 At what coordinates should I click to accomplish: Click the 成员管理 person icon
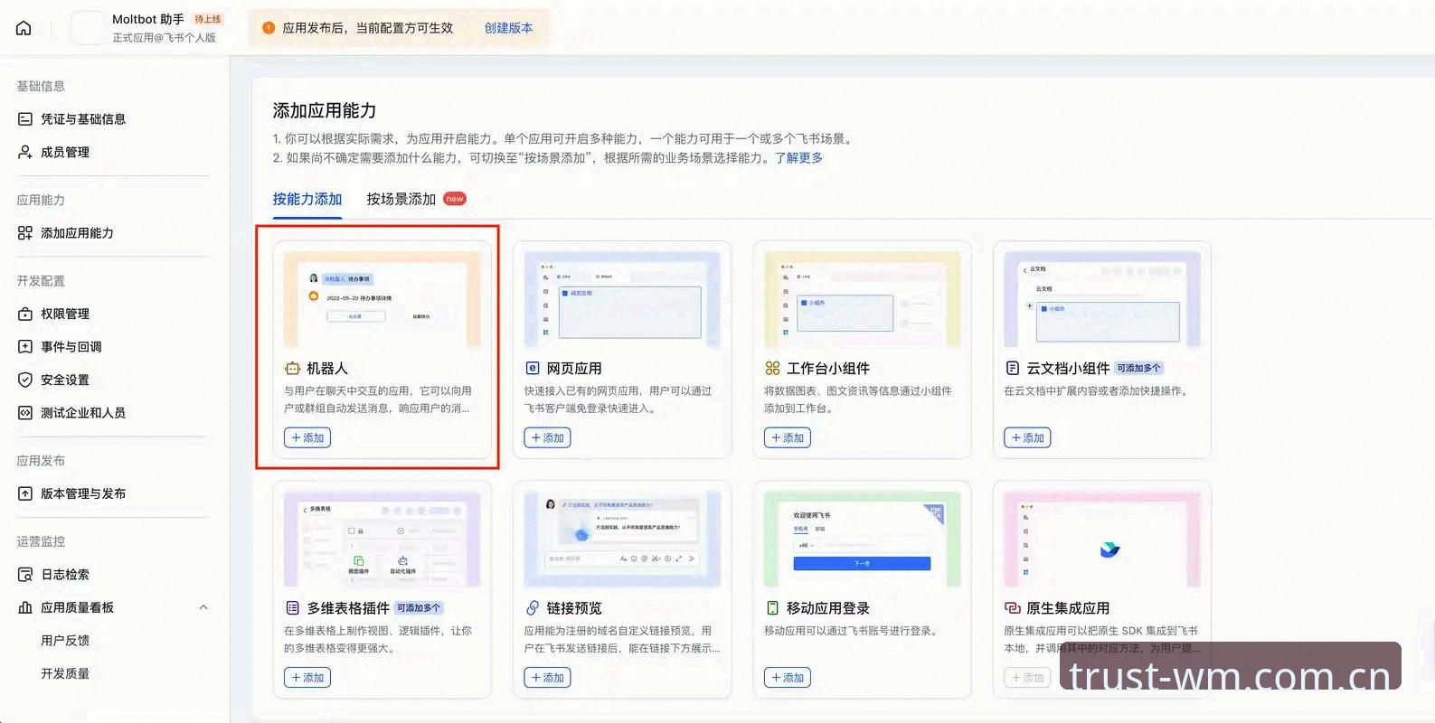point(25,152)
